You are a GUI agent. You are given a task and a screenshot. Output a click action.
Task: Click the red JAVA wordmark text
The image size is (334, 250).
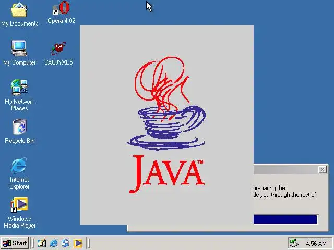166,174
